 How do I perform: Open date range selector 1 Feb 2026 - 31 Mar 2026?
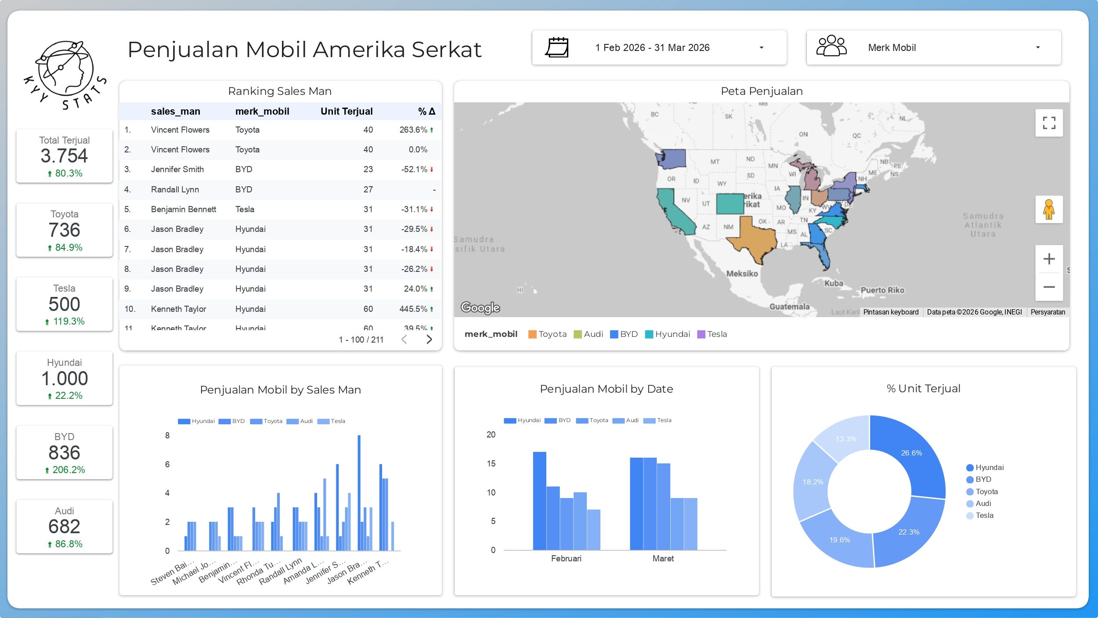tap(659, 47)
